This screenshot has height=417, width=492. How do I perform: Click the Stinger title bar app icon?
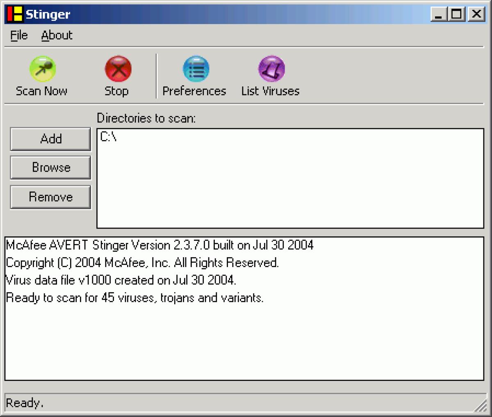pos(15,14)
